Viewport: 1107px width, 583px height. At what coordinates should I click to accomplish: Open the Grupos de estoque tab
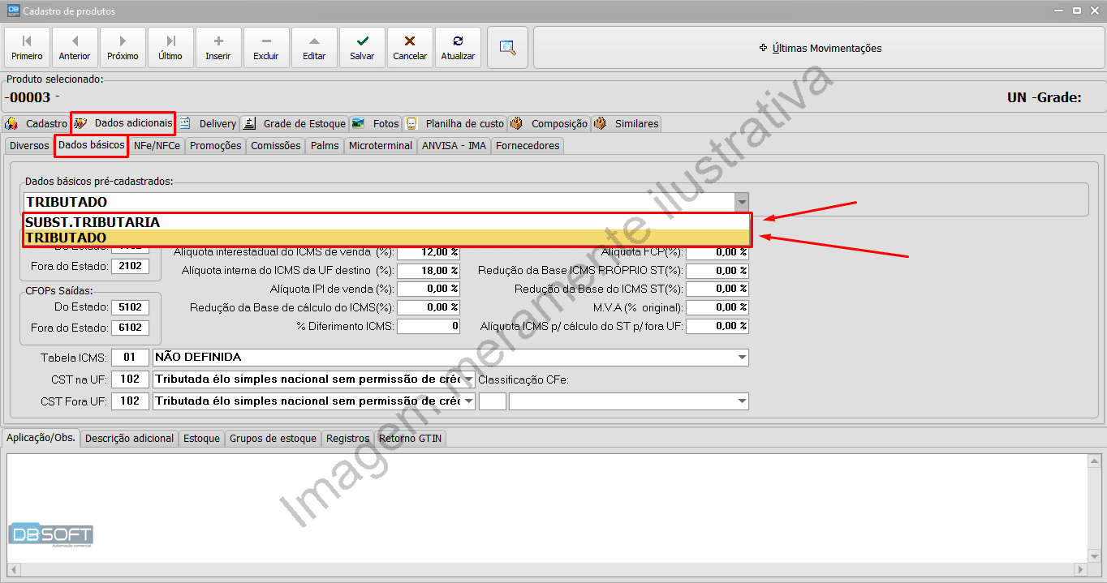(x=273, y=439)
